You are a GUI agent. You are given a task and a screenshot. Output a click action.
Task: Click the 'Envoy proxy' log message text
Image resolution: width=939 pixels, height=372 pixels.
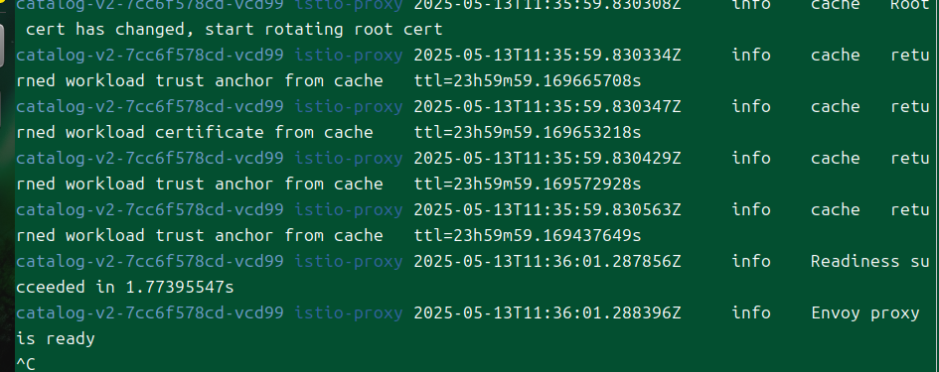864,312
